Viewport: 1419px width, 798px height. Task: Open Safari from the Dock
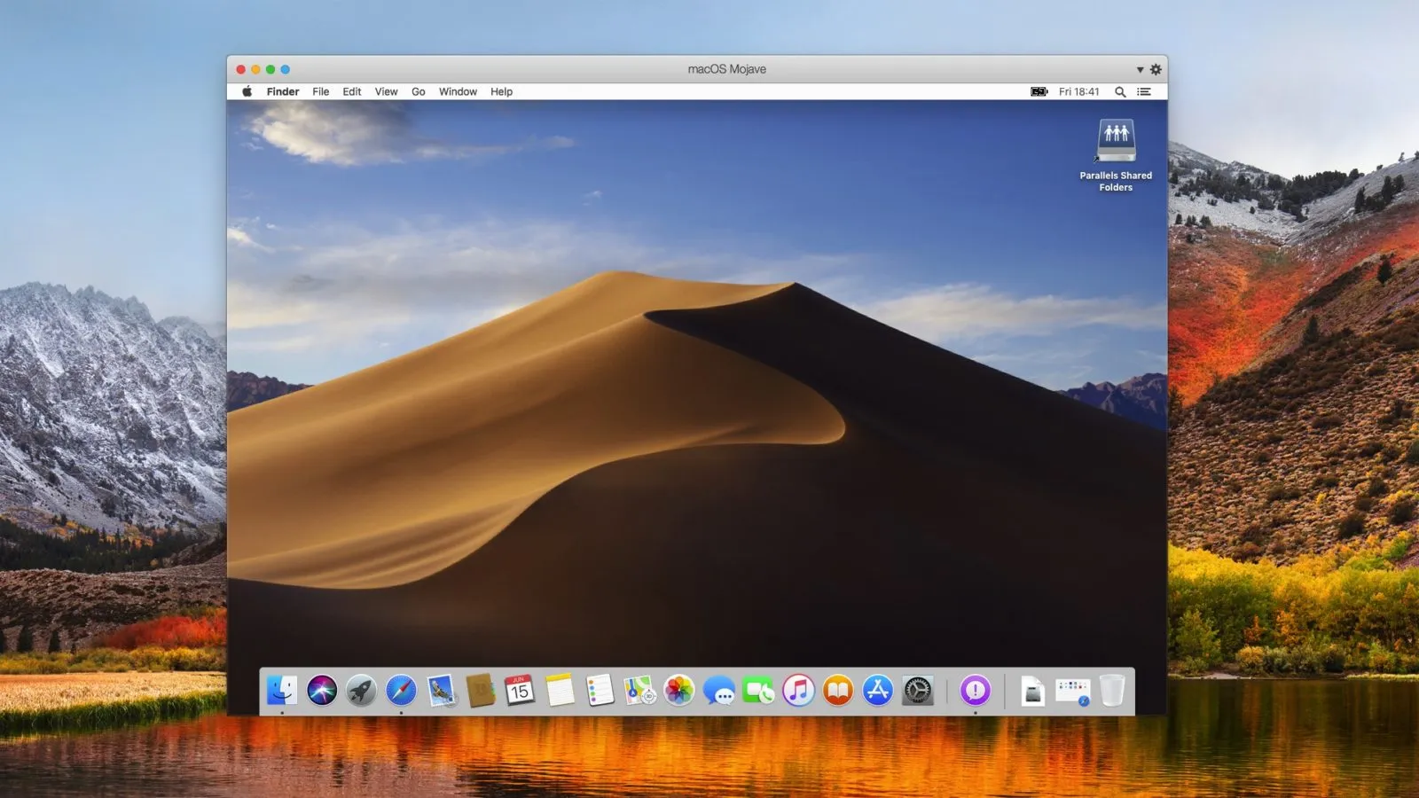point(399,690)
